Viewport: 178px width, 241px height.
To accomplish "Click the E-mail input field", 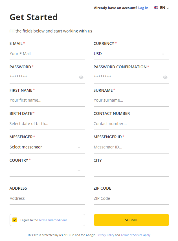I will 47,54.
